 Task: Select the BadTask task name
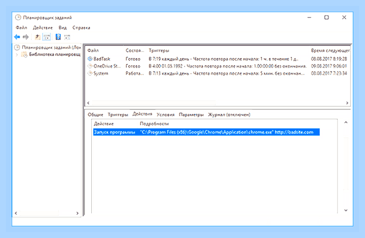click(102, 59)
